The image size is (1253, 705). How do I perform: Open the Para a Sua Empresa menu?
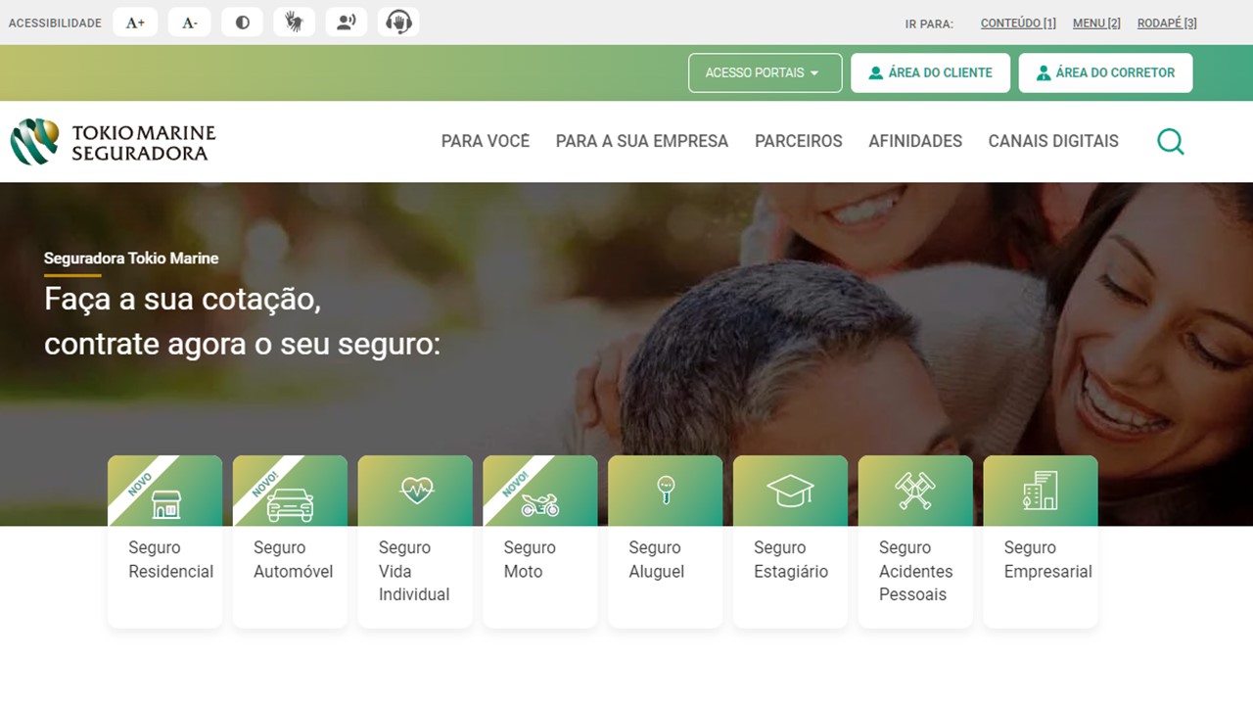[642, 141]
